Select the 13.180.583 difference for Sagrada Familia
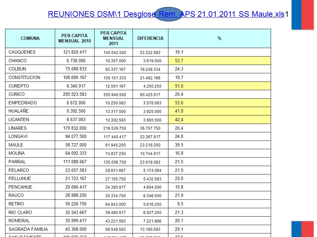The image size is (317, 237). pos(150,229)
